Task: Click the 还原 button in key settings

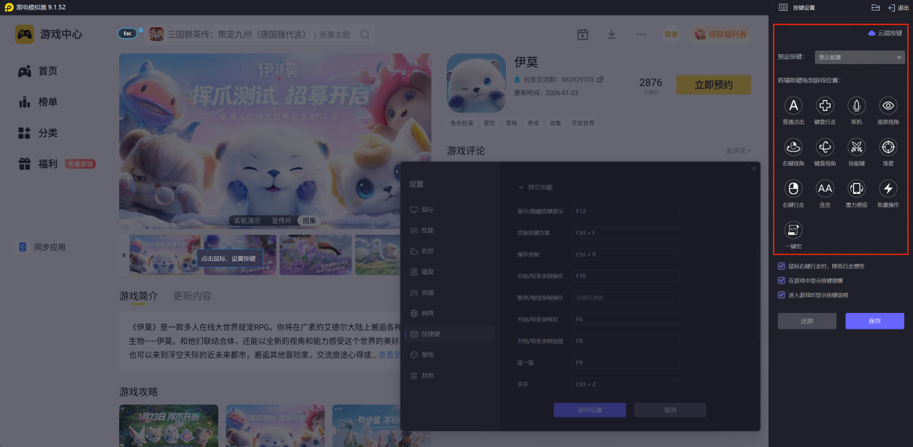Action: 807,321
